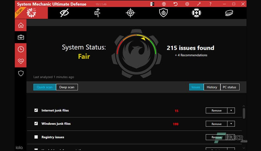Uncheck Windows junk files checkbox
The width and height of the screenshot is (261, 151).
pyautogui.click(x=36, y=124)
